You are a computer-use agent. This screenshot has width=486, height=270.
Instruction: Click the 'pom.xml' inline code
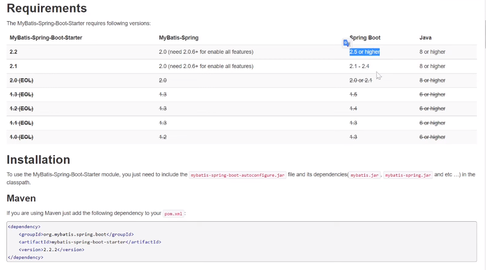click(x=174, y=213)
